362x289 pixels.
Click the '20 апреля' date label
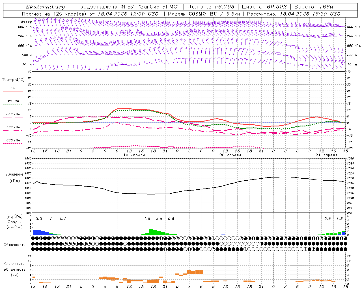pos(230,155)
